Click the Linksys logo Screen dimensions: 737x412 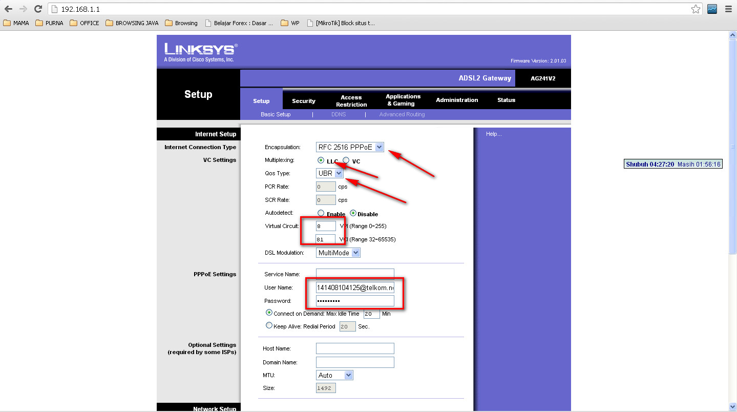click(x=201, y=52)
